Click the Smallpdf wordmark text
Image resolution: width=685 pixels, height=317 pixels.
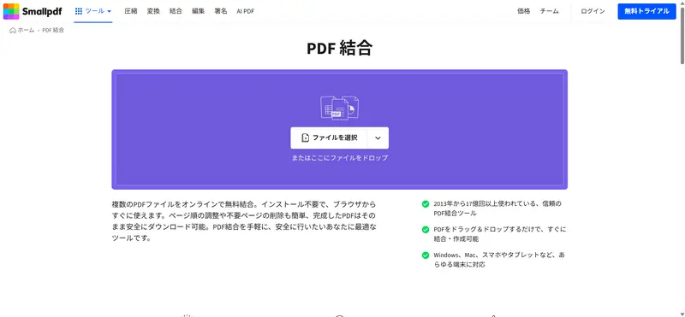coord(42,11)
